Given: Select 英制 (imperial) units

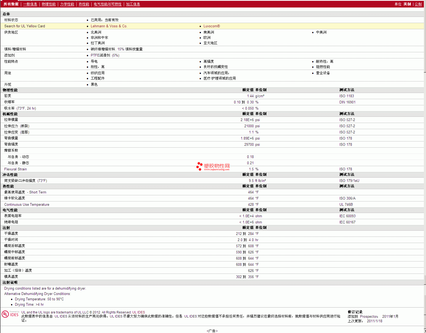Looking at the screenshot, I should tap(407, 4).
